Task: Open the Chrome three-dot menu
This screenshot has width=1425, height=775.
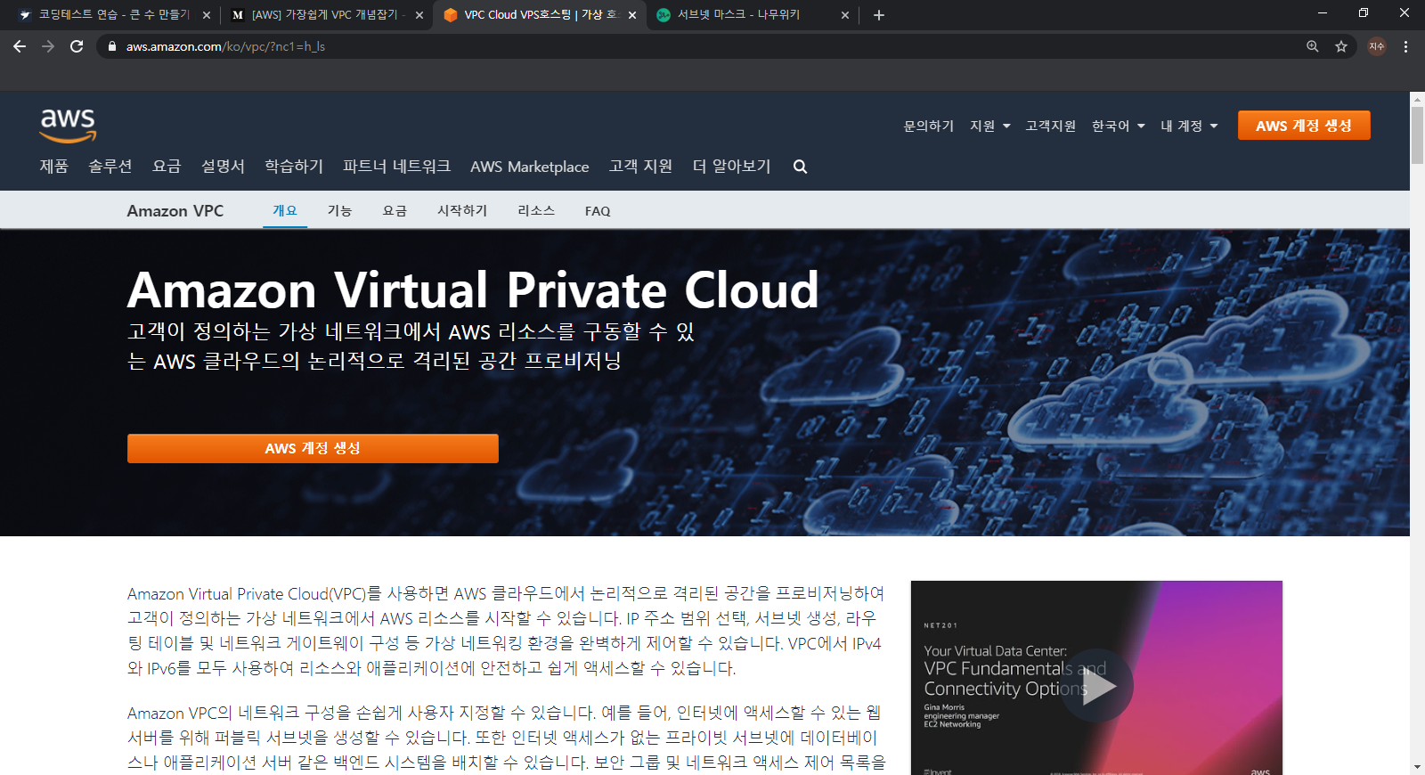Action: (1405, 46)
